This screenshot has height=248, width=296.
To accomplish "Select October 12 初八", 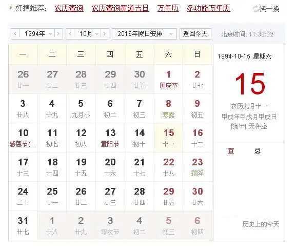I will coord(81,138).
